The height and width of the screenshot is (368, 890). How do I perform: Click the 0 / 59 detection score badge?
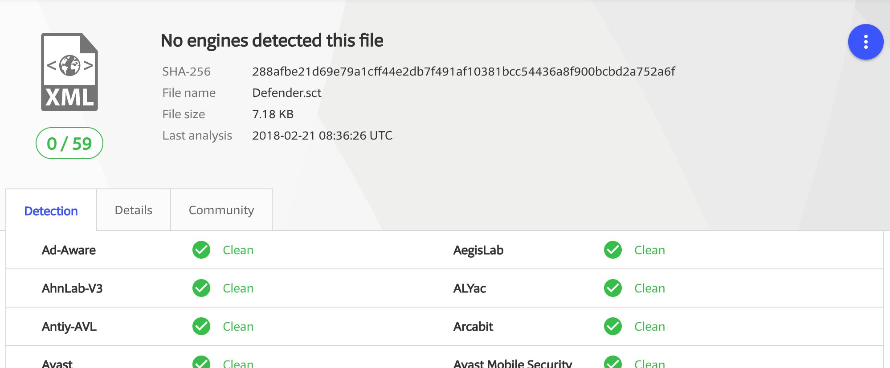[69, 143]
